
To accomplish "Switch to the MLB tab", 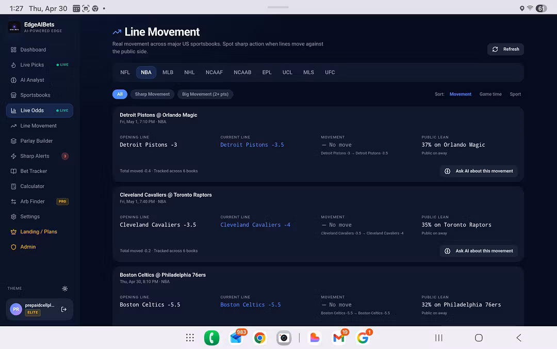I will click(x=168, y=72).
